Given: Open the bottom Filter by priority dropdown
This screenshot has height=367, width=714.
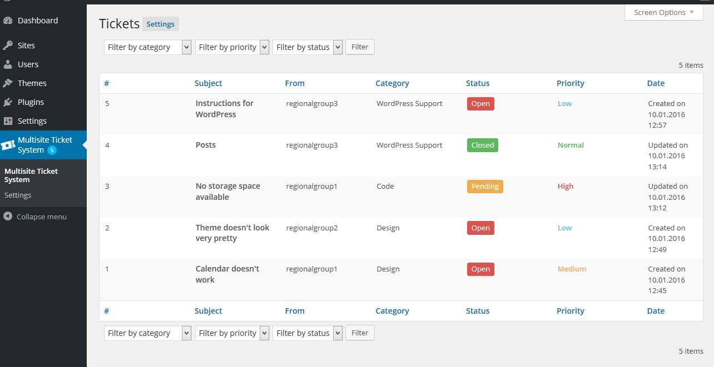Looking at the screenshot, I should coord(232,333).
